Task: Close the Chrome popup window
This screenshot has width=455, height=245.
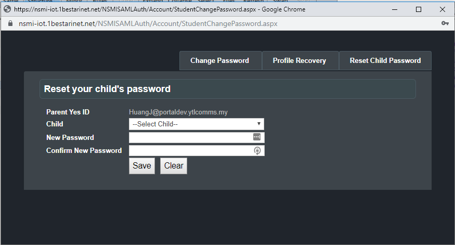Action: (442, 9)
